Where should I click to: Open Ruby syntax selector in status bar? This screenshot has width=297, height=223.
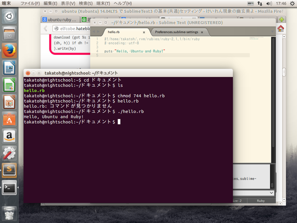(261, 201)
